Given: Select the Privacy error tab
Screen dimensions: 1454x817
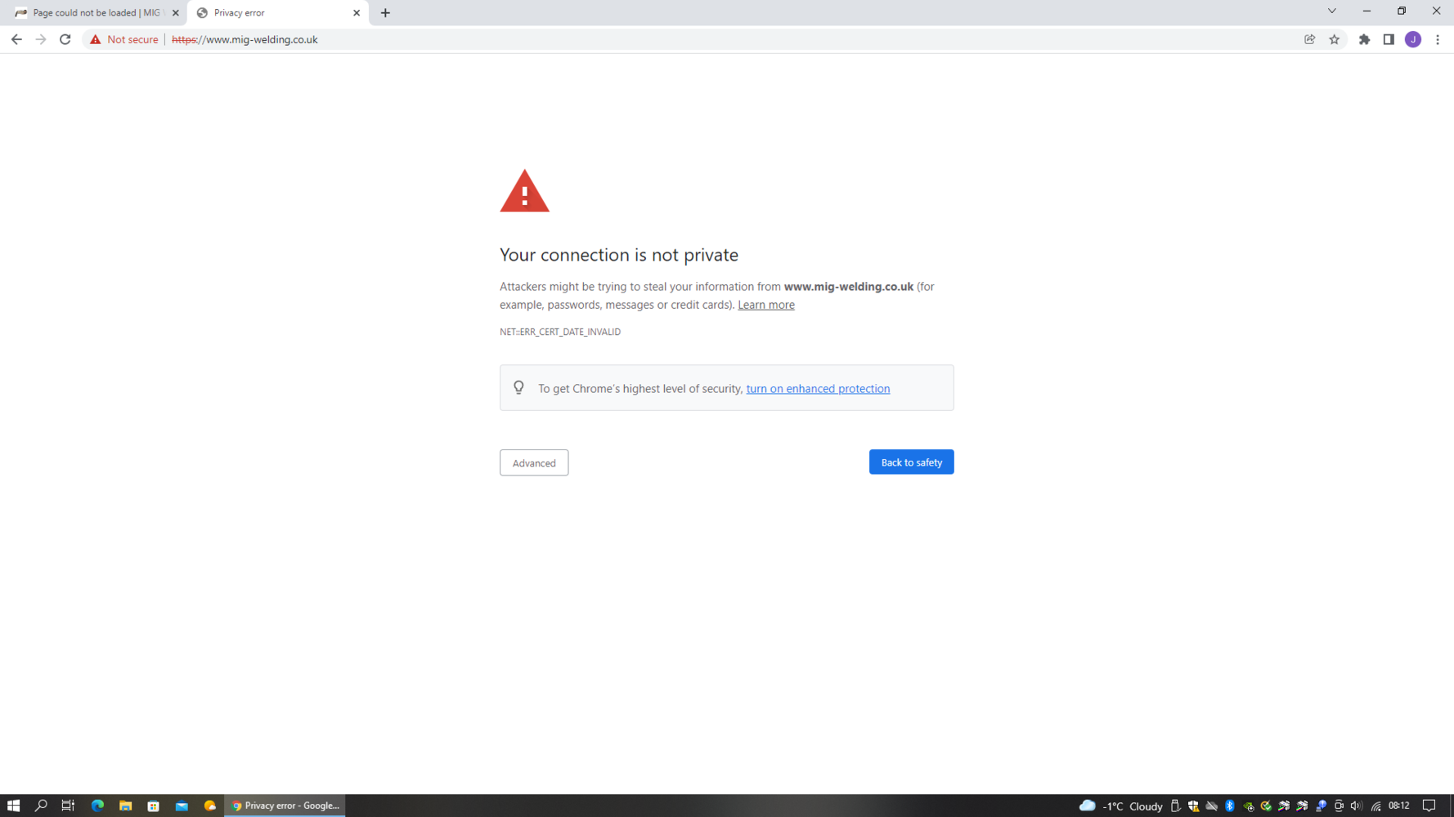Looking at the screenshot, I should [270, 13].
